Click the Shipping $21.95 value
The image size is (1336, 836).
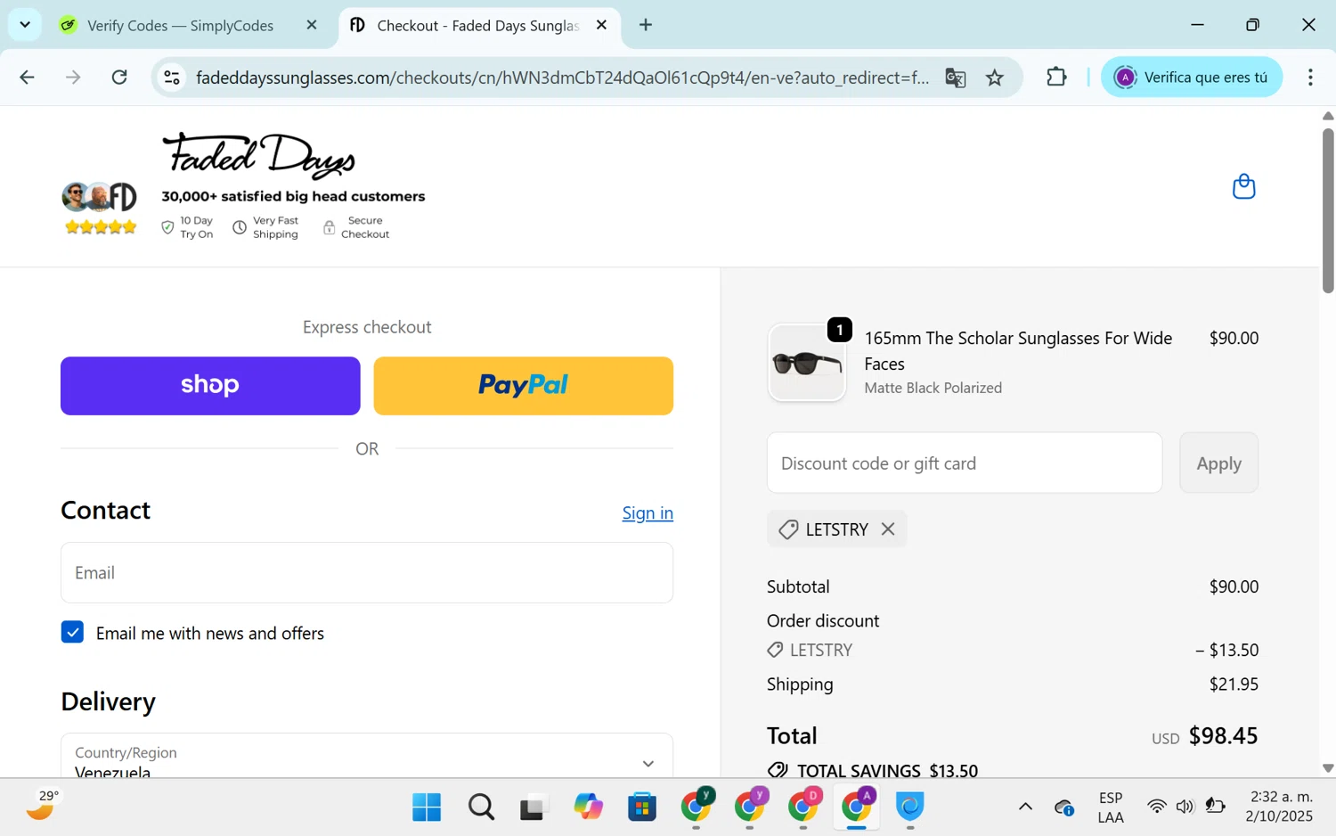[x=1234, y=684]
